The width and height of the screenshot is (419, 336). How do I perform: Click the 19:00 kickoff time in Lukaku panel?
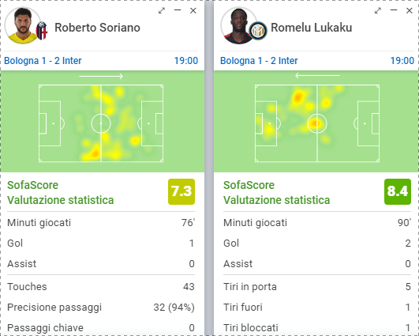402,61
